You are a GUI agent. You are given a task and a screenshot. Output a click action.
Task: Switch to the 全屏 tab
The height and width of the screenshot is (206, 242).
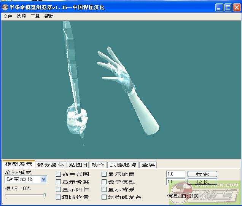pos(148,165)
